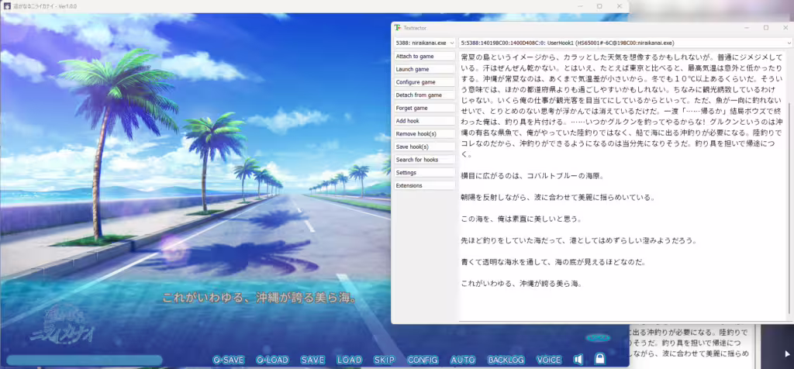
Task: Open the VOICE option in the game toolbar
Action: click(x=549, y=360)
